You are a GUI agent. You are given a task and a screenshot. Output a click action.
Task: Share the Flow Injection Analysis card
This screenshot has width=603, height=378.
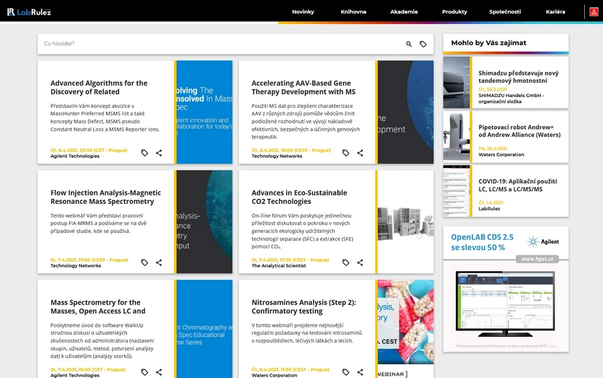point(159,263)
